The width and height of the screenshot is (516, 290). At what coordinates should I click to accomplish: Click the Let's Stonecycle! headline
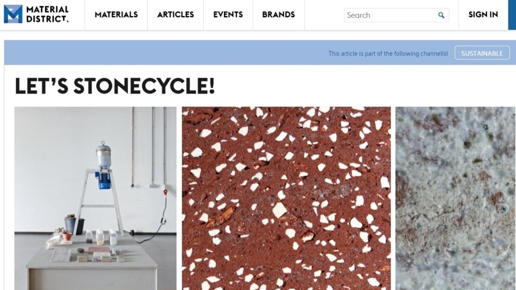coord(115,86)
